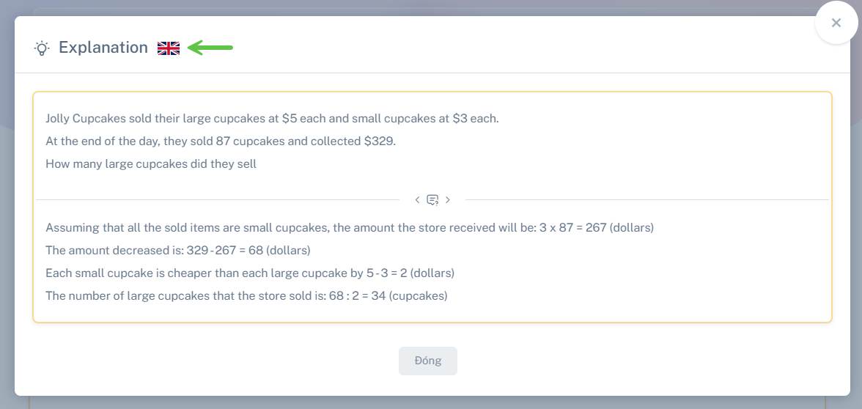Screen dimensions: 862x409
Task: Click the "How many large cupcakes" question
Action: pos(151,163)
